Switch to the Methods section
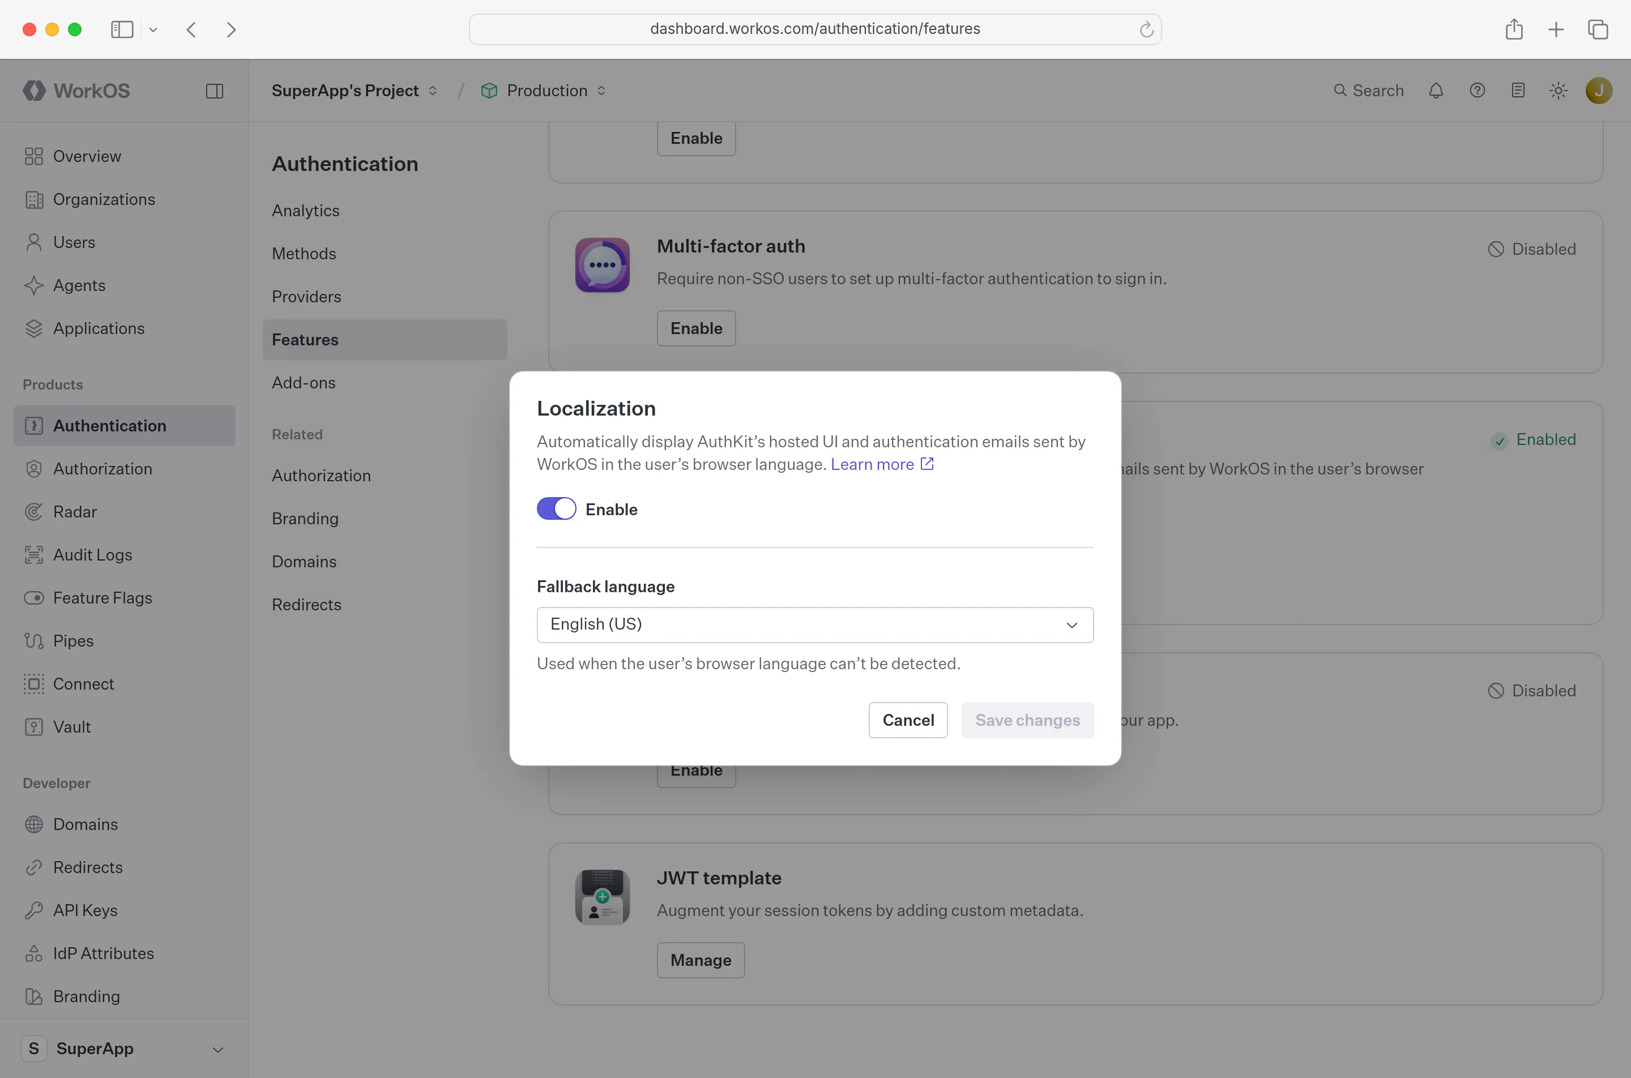 click(x=385, y=254)
